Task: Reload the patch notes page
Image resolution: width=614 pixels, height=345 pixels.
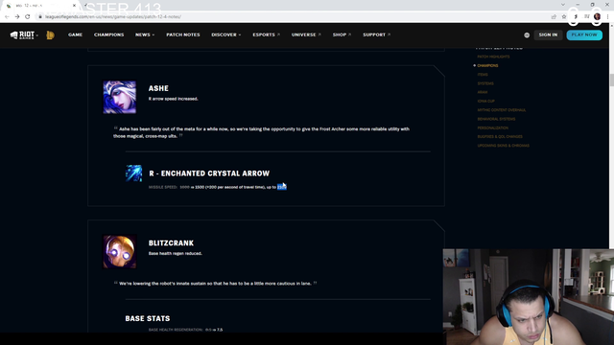Action: coord(28,17)
